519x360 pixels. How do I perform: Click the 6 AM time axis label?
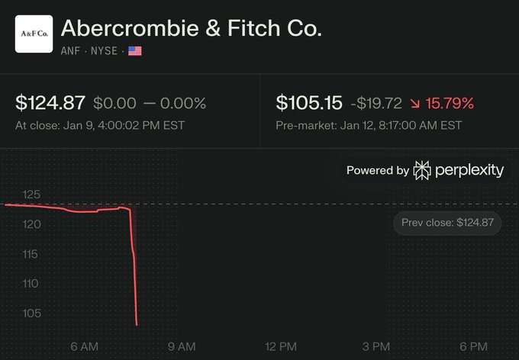[85, 346]
